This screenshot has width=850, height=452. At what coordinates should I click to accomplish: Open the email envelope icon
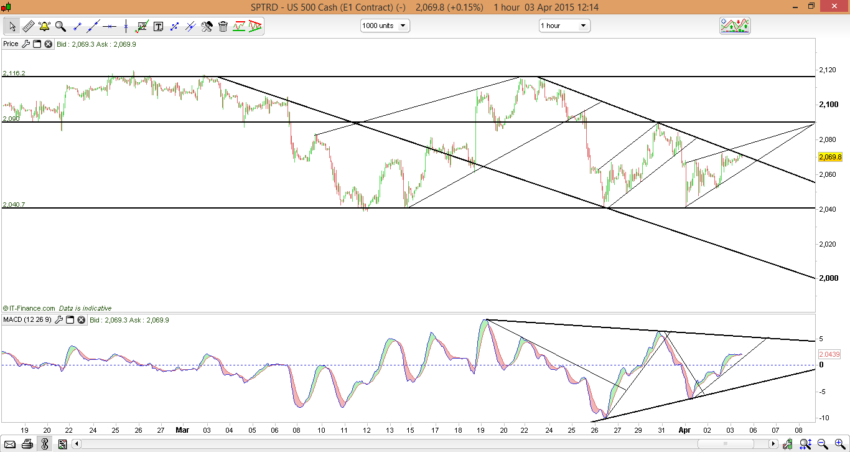[x=9, y=444]
